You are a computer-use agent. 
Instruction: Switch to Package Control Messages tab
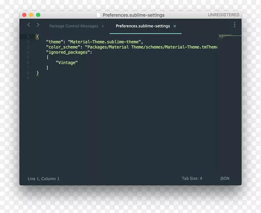(x=73, y=26)
